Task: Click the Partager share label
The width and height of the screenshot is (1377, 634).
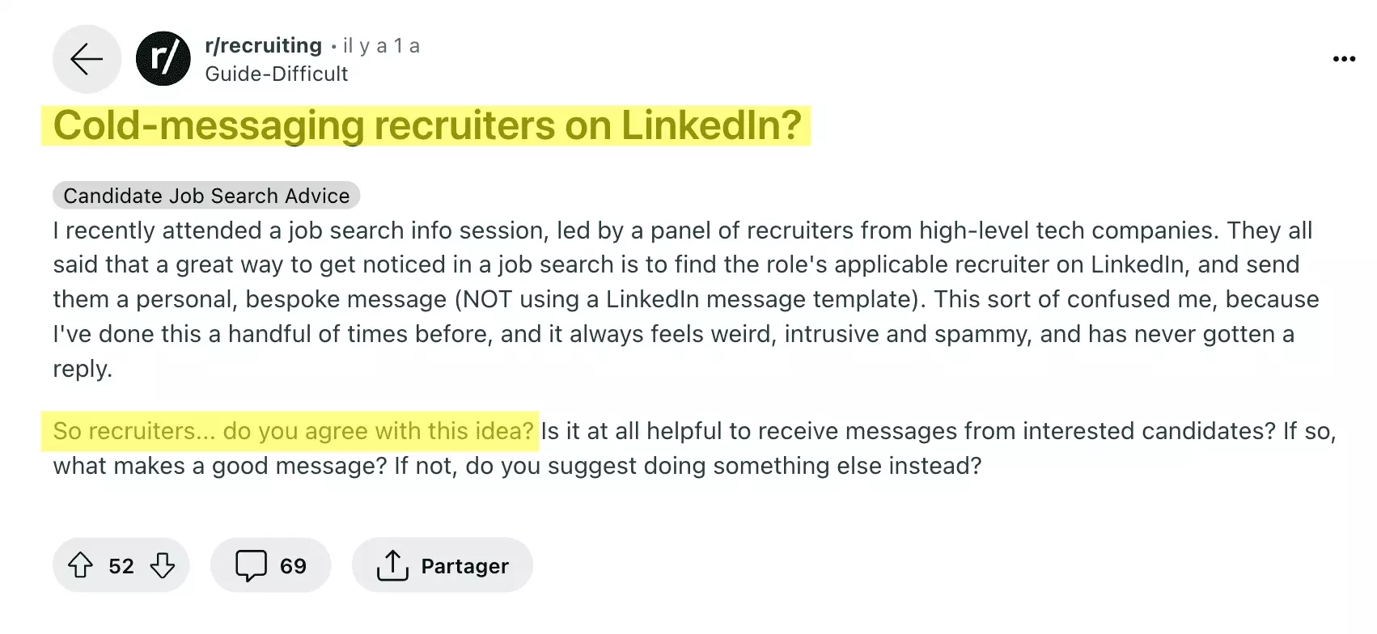Action: 464,566
